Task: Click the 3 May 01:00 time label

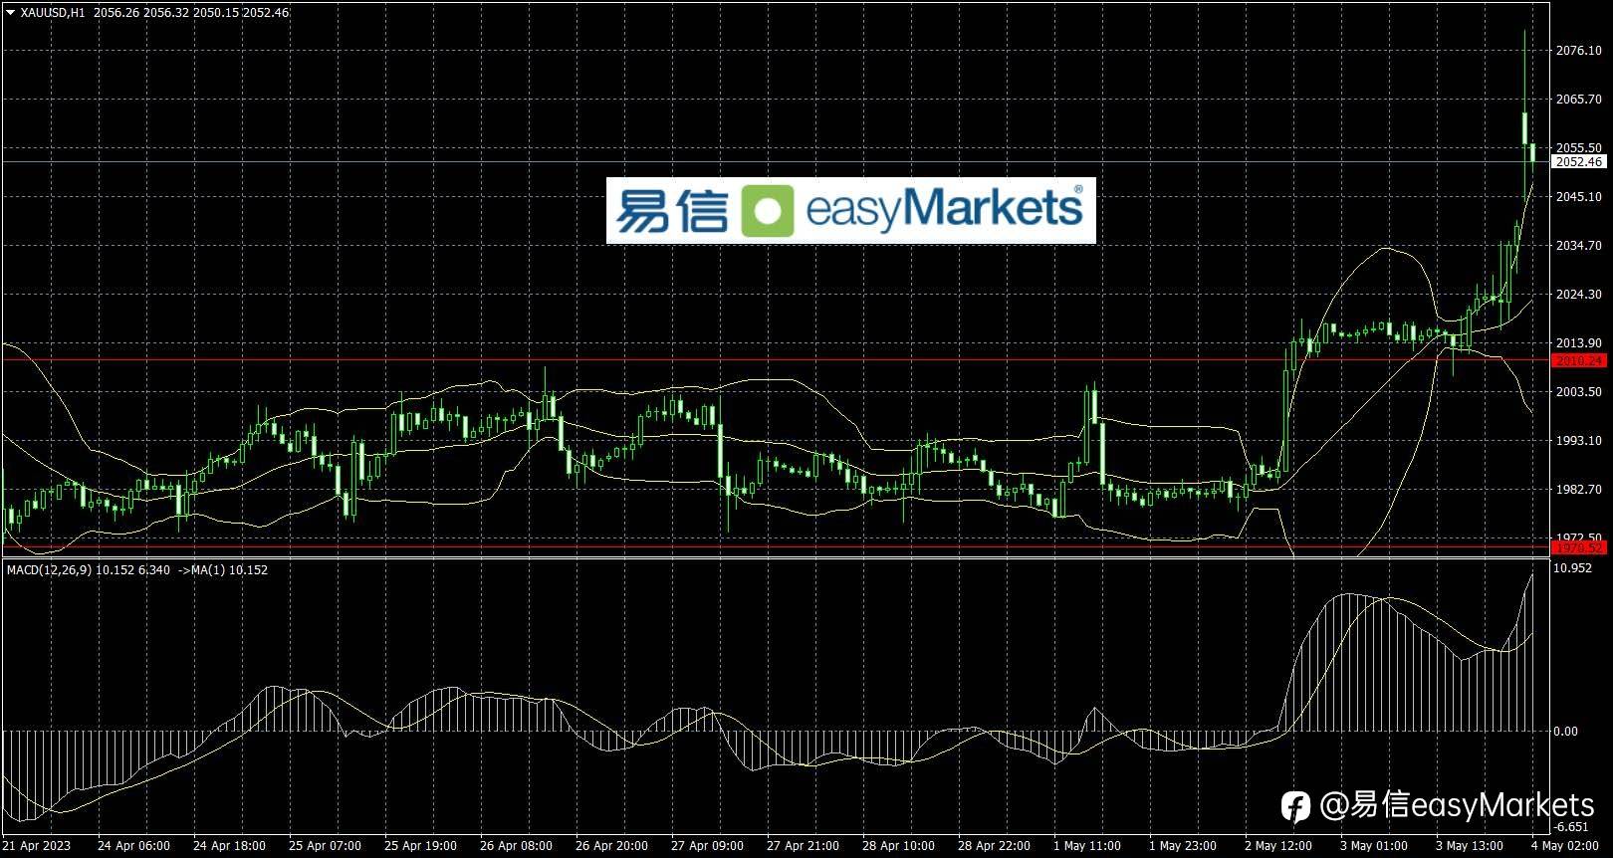Action: tap(1374, 846)
